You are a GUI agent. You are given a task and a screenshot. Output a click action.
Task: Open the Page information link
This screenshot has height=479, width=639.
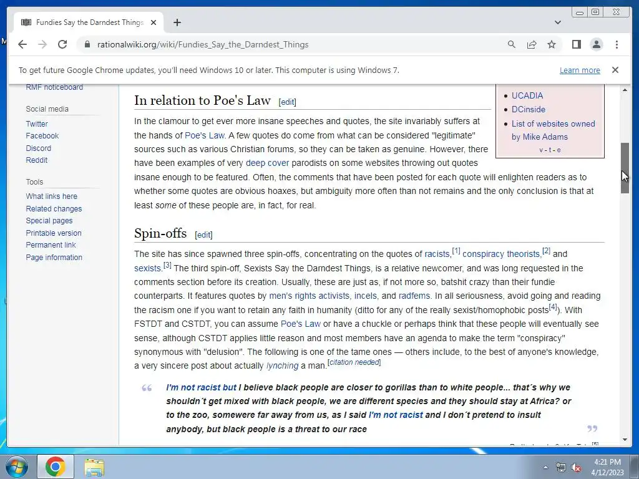point(54,258)
